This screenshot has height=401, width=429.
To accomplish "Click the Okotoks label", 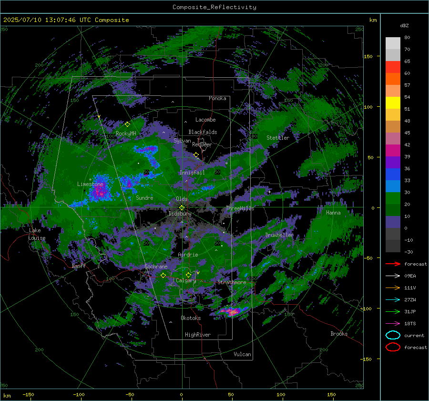I will [191, 318].
